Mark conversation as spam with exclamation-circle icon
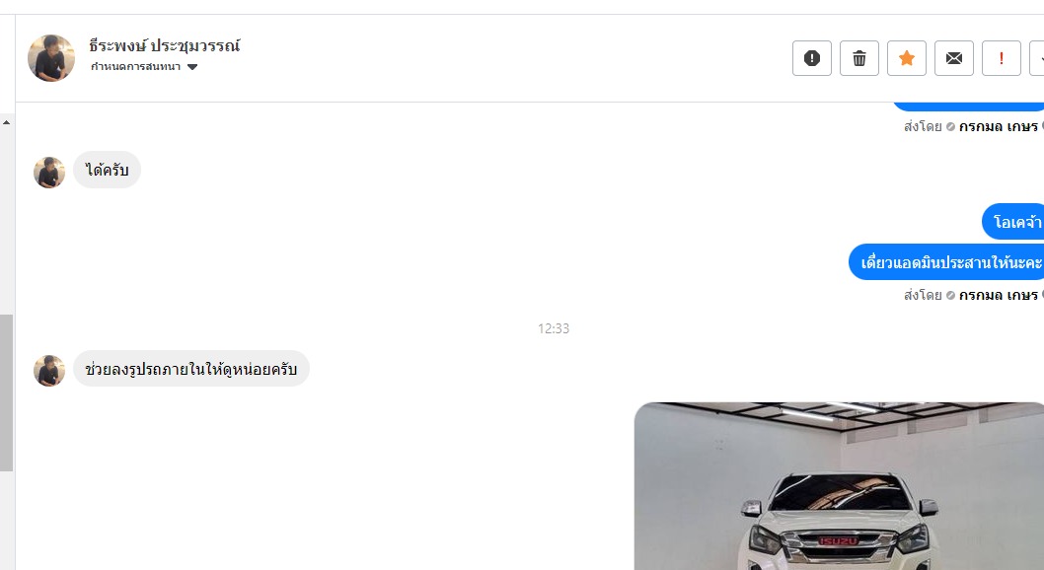This screenshot has width=1044, height=570. pyautogui.click(x=812, y=58)
